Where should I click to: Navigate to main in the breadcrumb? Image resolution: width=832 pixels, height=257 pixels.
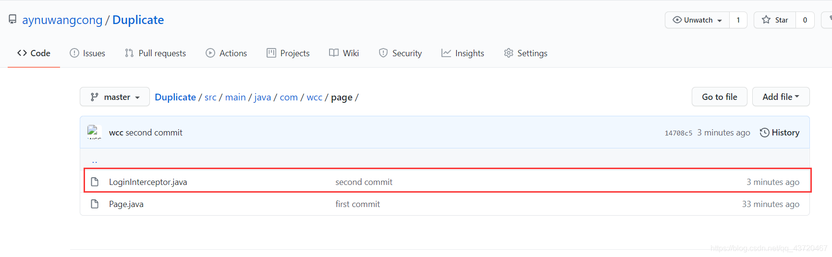(235, 97)
